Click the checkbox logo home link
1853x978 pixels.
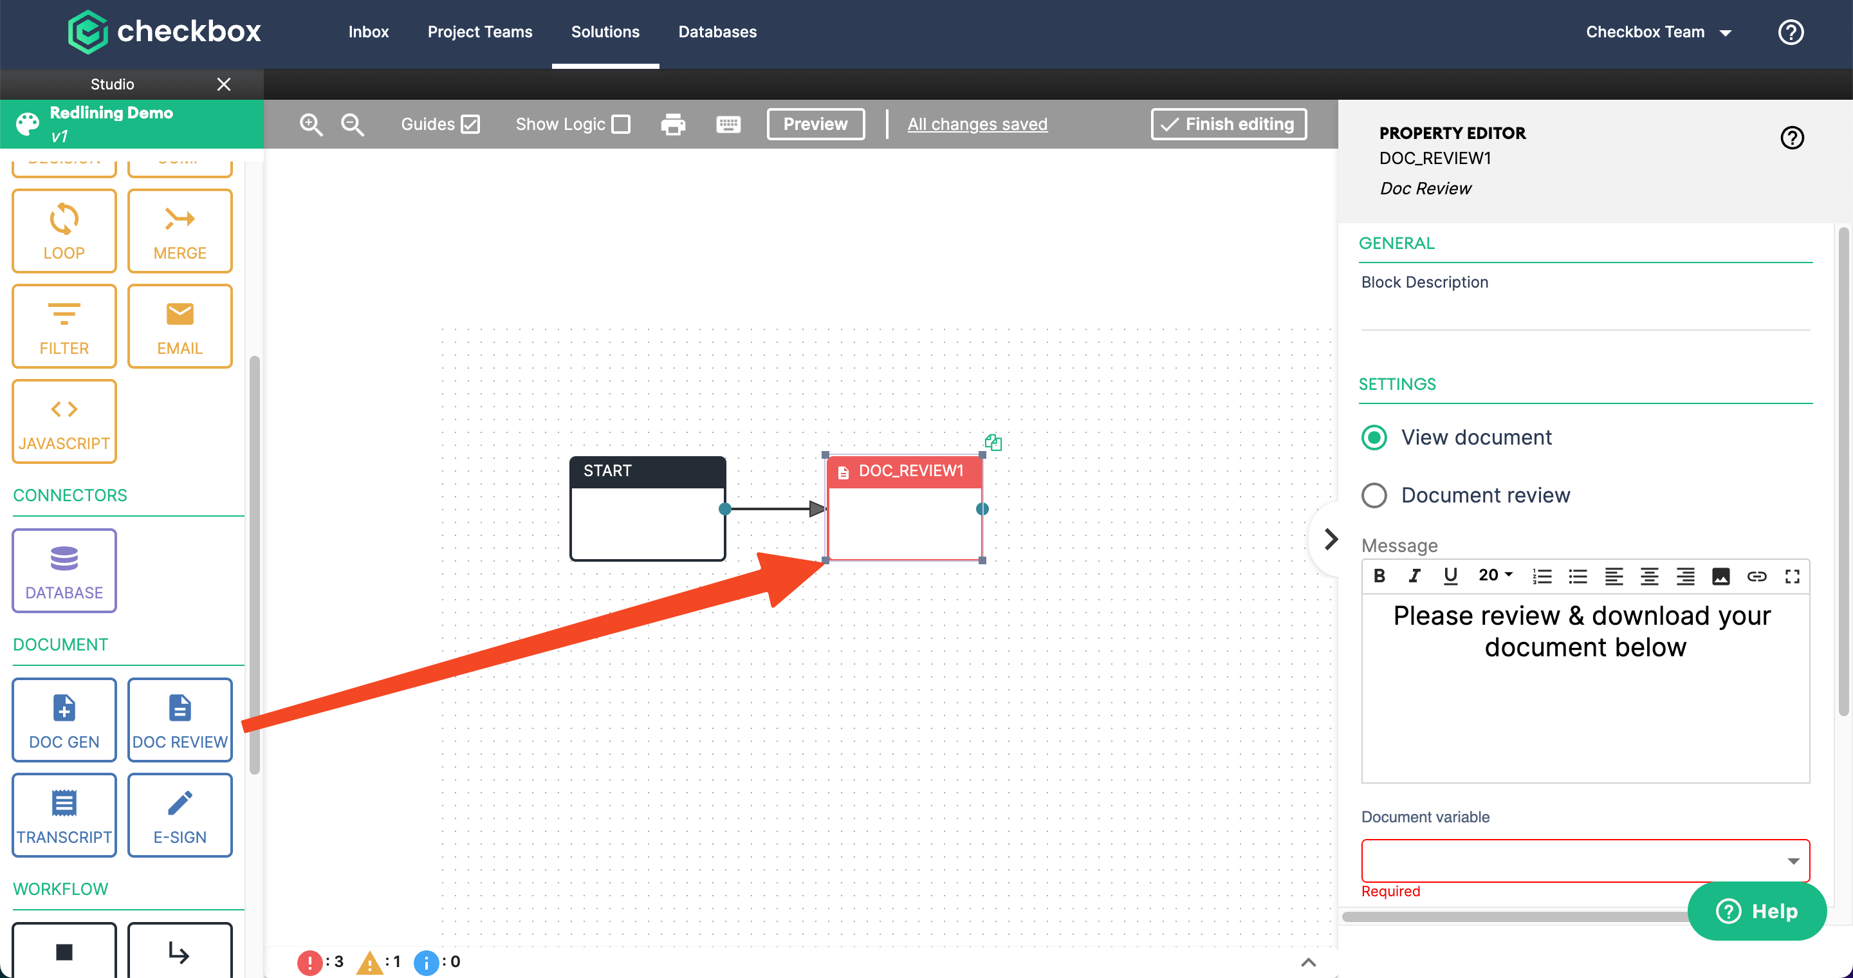tap(164, 32)
